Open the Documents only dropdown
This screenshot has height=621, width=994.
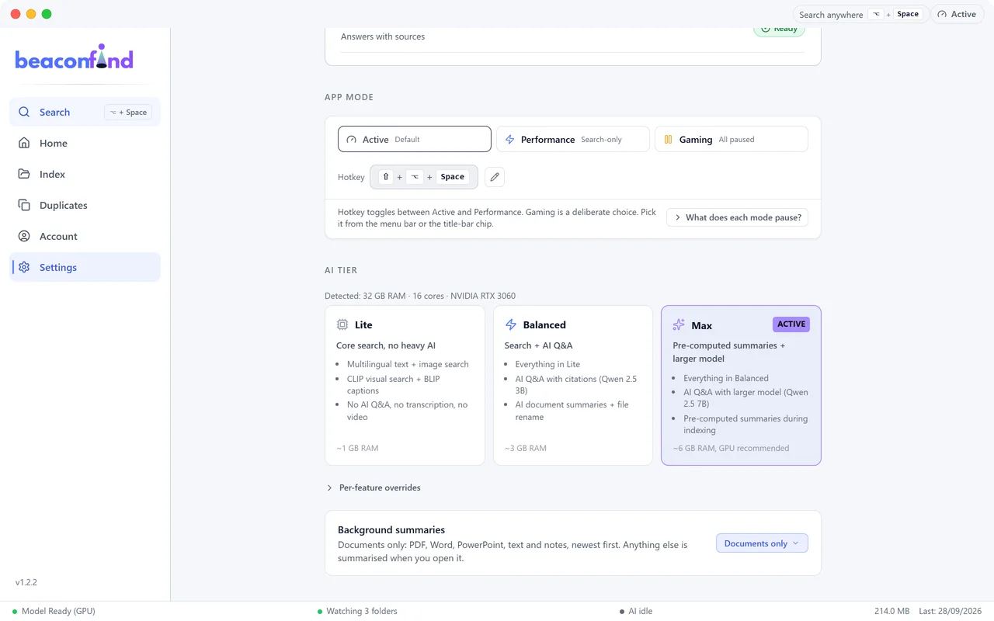(x=762, y=543)
